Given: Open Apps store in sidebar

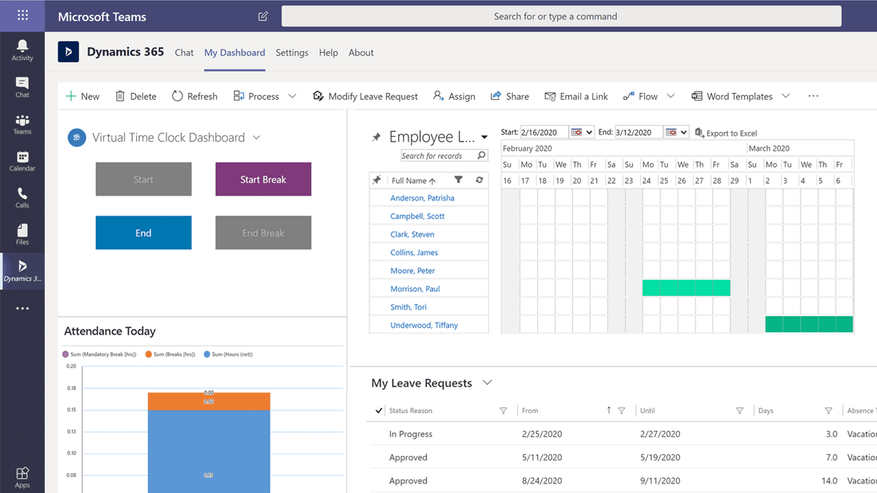Looking at the screenshot, I should pos(23,477).
